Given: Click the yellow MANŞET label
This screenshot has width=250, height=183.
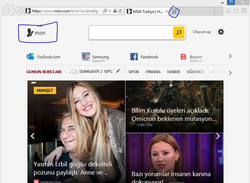Looking at the screenshot, I should coord(45,91).
